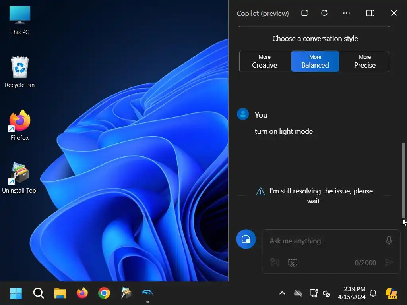Select the This PC desktop icon
The height and width of the screenshot is (305, 407).
coord(20,20)
